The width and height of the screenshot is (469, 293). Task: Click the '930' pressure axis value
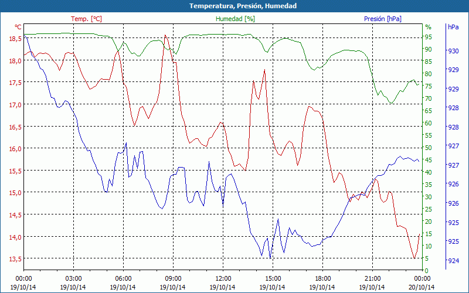pos(453,51)
